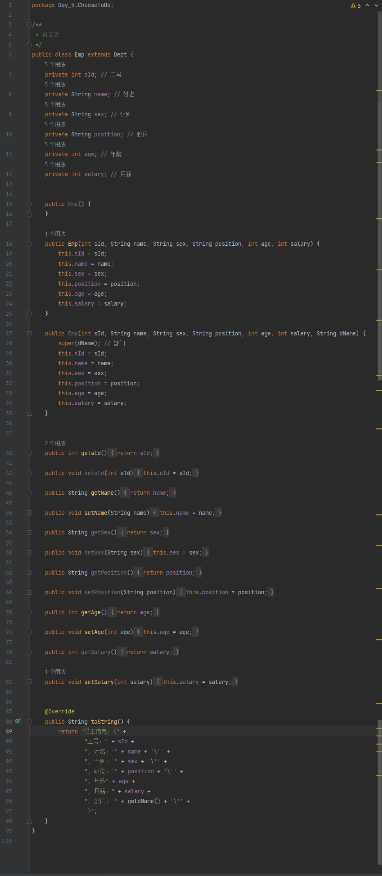Collapse the empty Emp() constructor on line 15
Screen dimensions: 382x876
[x=29, y=204]
